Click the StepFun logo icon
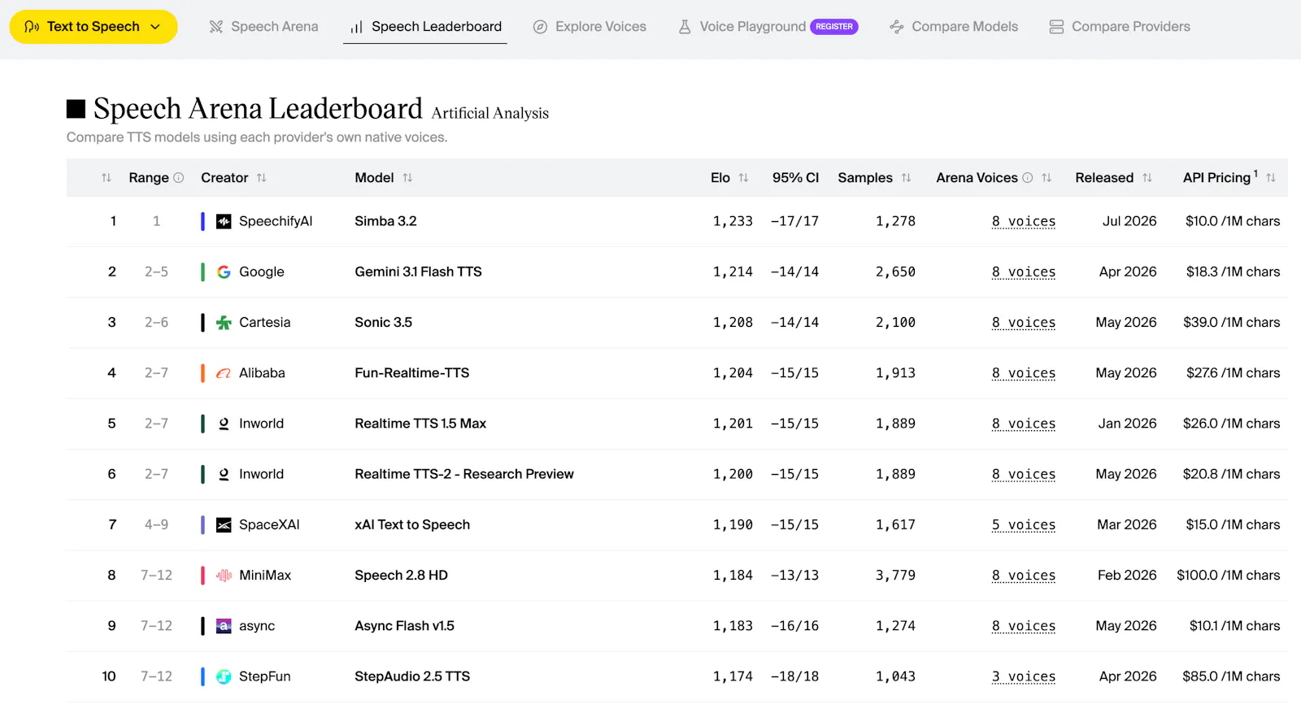This screenshot has width=1301, height=713. coord(224,676)
